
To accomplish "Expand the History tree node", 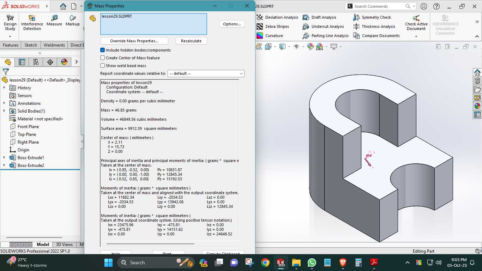I will coord(4,88).
